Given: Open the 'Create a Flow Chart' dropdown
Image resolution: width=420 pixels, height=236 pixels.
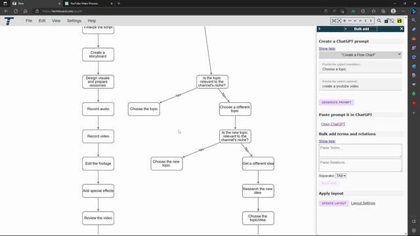Looking at the screenshot, I should 360,55.
